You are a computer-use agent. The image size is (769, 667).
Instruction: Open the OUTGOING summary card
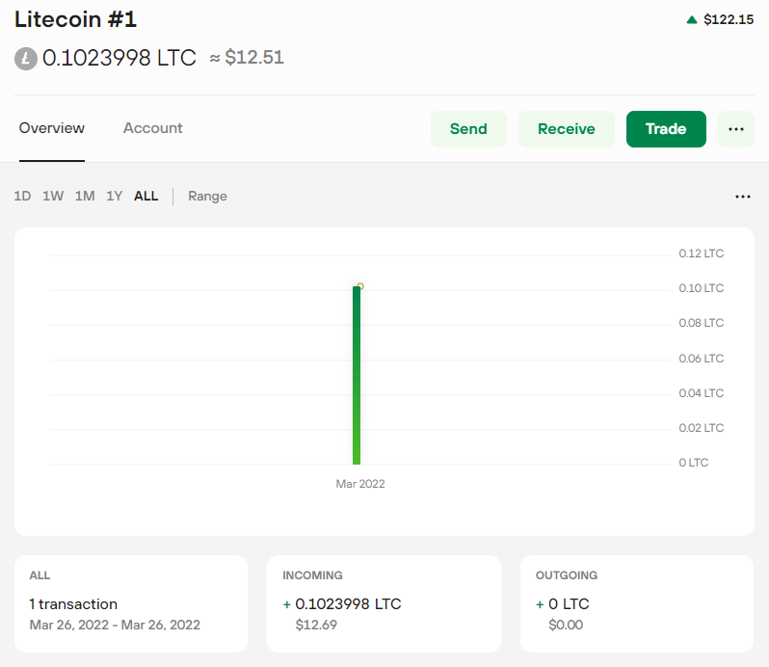[x=637, y=603]
